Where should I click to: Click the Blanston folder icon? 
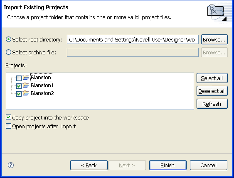coord(26,77)
